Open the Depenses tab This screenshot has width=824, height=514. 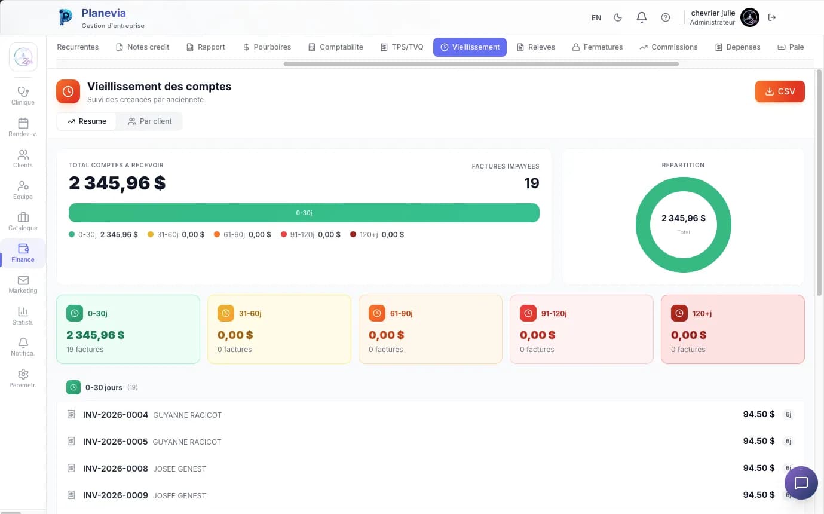pyautogui.click(x=737, y=47)
